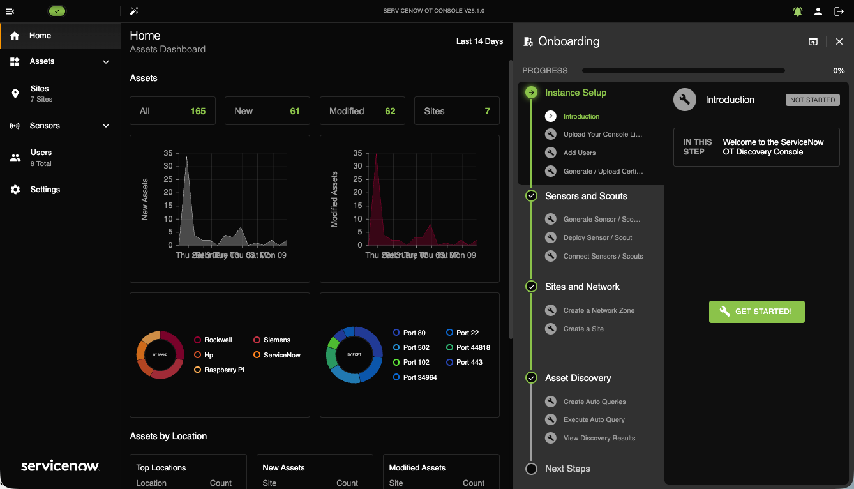
Task: Toggle Port 44818 in the legend
Action: point(468,347)
